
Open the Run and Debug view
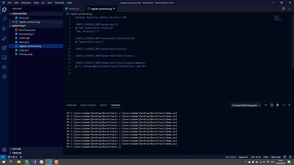(x=4, y=38)
